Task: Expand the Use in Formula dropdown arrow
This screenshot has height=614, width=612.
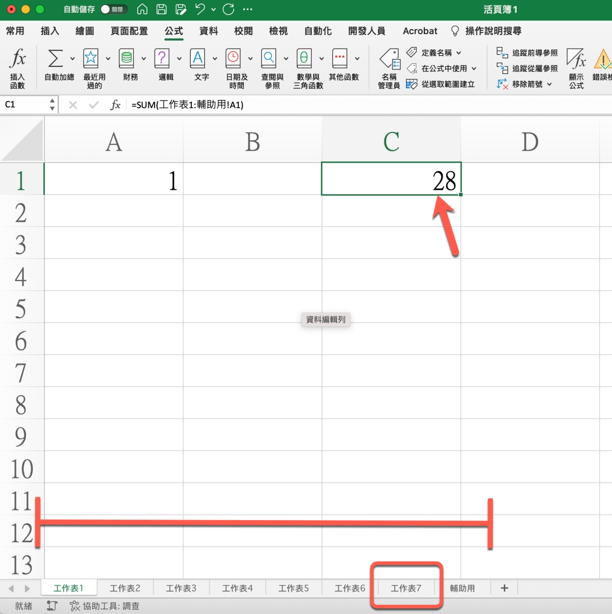Action: [474, 68]
